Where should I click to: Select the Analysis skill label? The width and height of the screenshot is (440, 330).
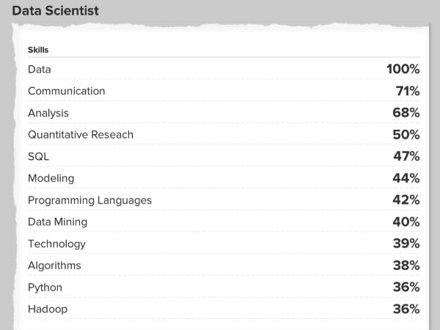click(x=48, y=113)
